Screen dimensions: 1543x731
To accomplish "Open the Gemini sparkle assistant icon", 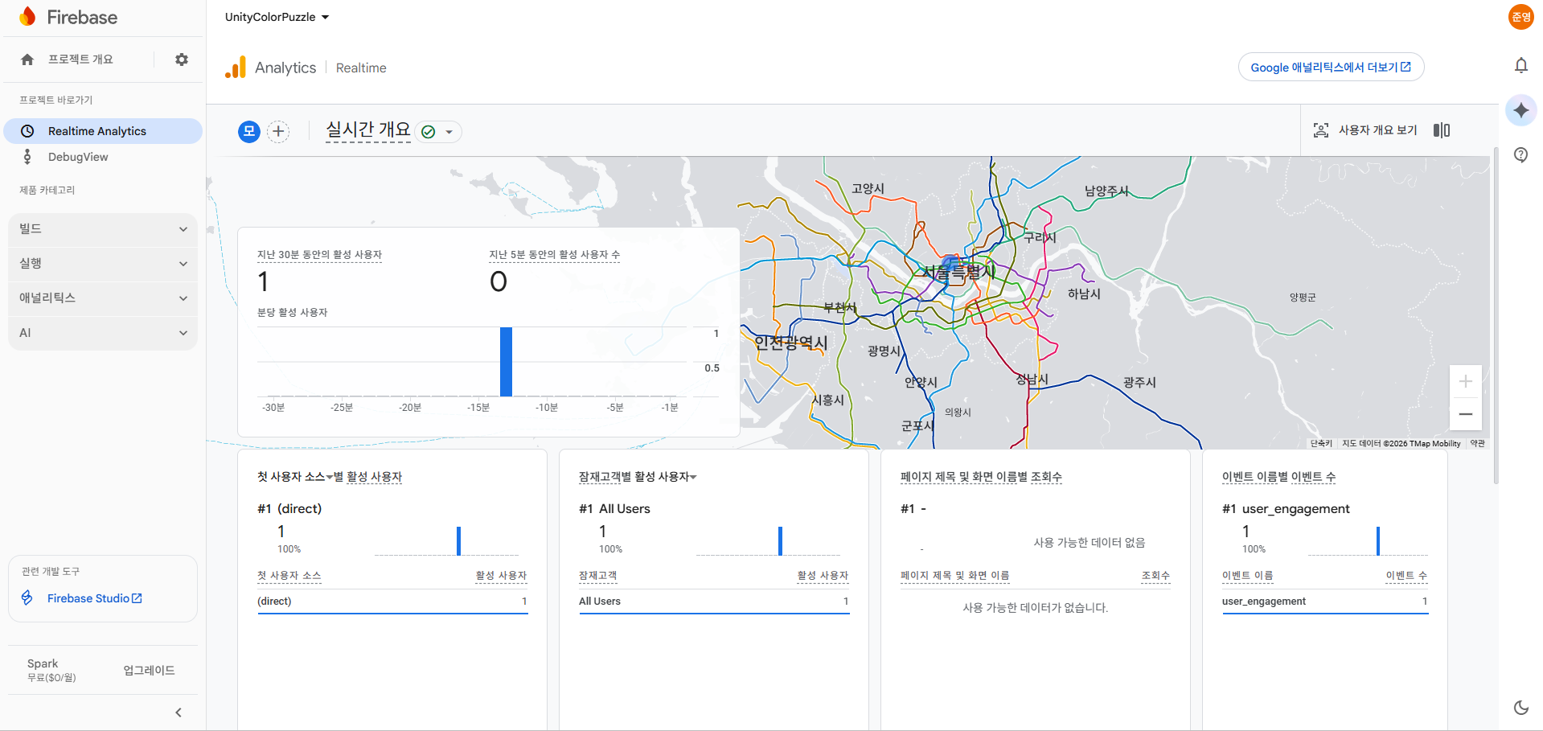I will [1520, 110].
